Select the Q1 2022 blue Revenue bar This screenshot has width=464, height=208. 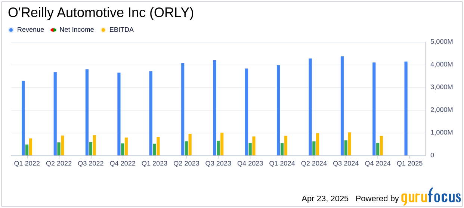tap(23, 118)
